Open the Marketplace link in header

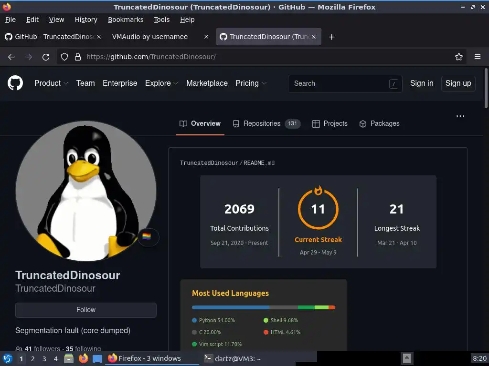tap(207, 83)
